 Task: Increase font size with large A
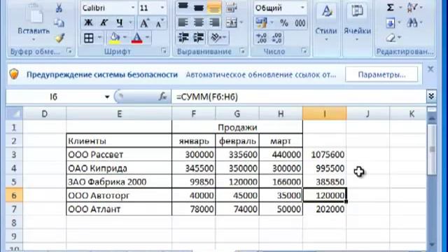(x=144, y=23)
